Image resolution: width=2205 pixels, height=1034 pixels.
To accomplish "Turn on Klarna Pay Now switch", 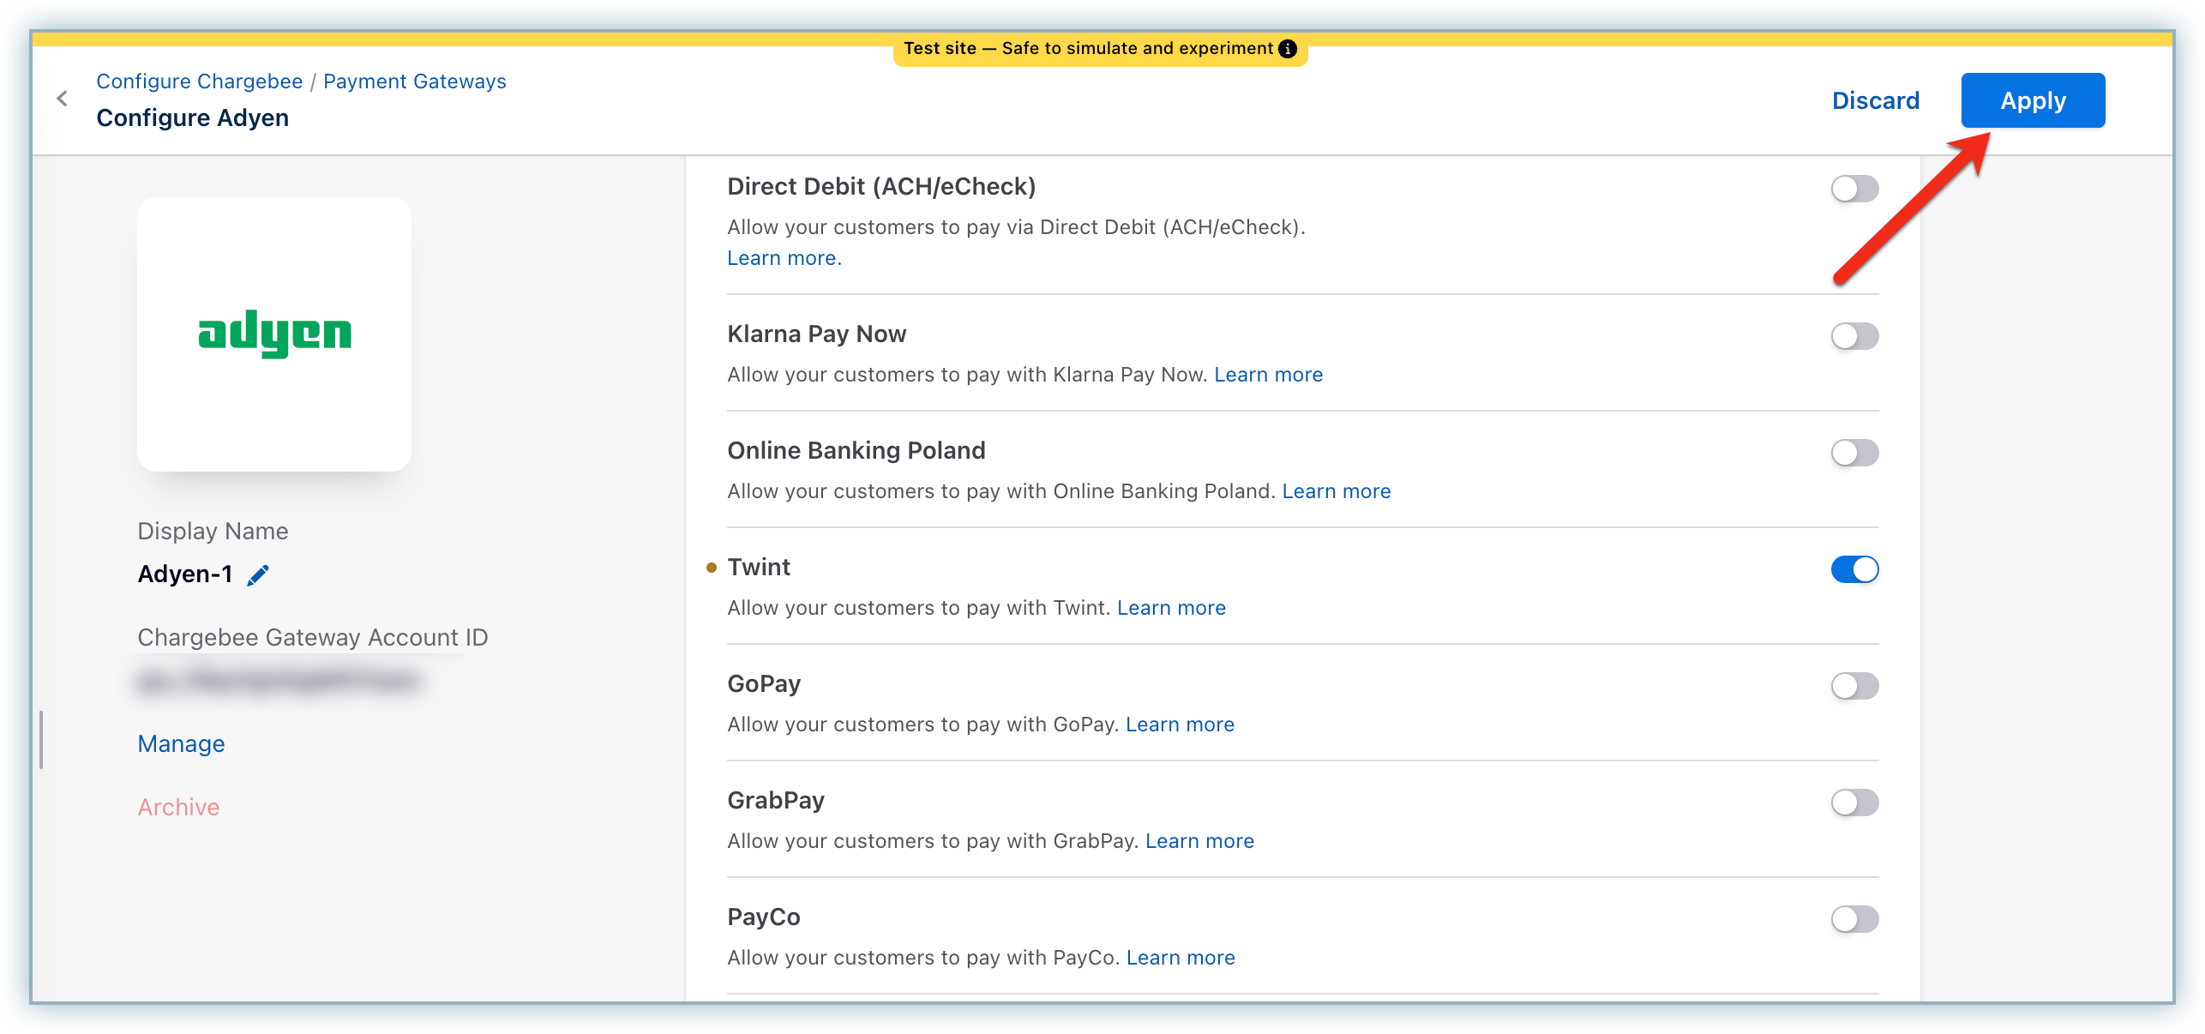I will pos(1854,336).
